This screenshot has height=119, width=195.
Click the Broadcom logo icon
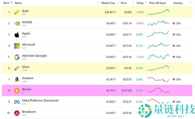17,113
